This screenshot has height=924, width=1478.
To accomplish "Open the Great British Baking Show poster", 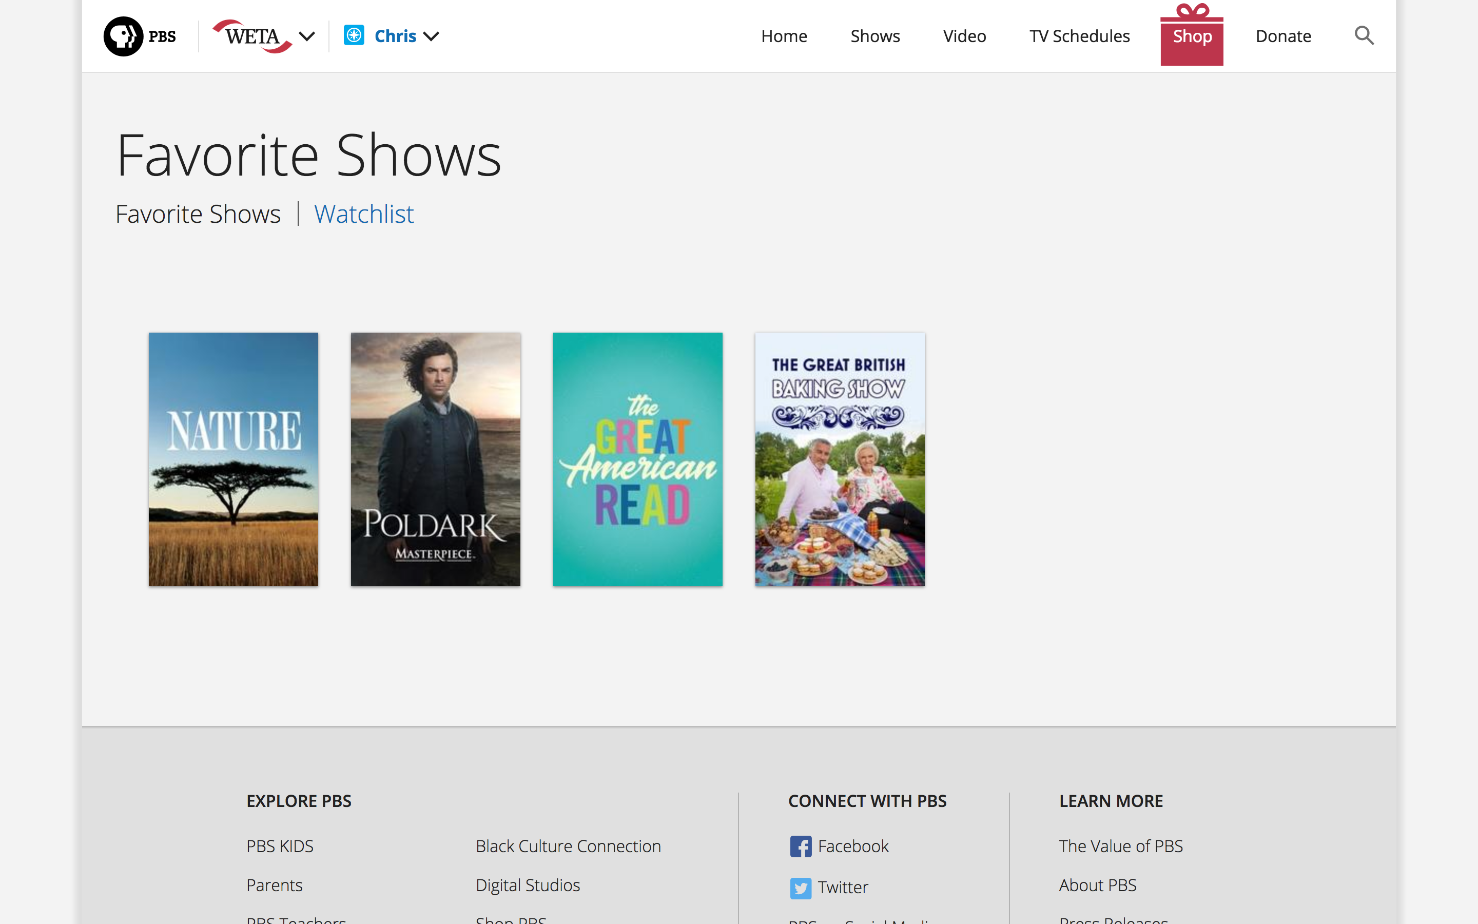I will click(x=840, y=459).
